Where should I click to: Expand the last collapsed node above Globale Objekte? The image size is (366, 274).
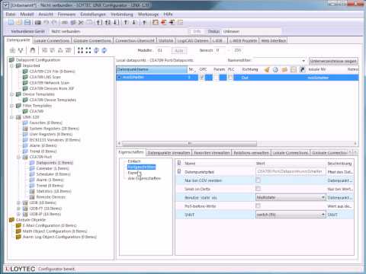point(18,215)
